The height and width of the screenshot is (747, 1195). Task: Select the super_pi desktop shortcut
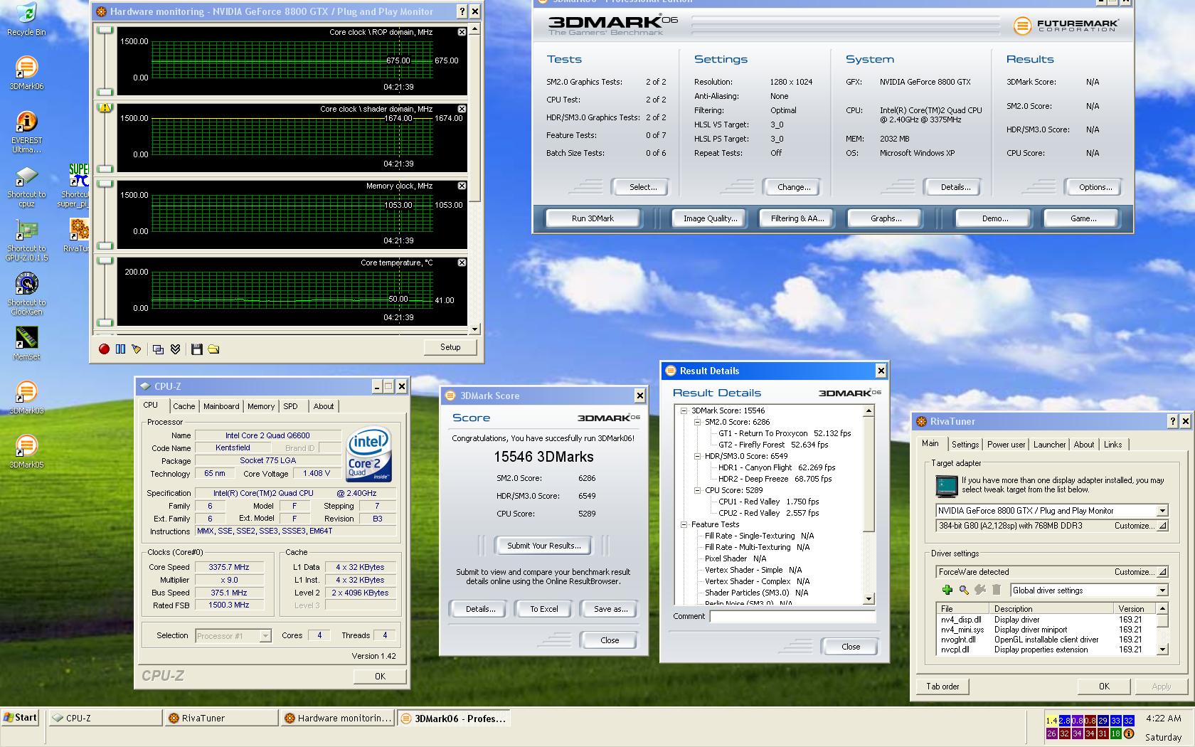pyautogui.click(x=73, y=186)
